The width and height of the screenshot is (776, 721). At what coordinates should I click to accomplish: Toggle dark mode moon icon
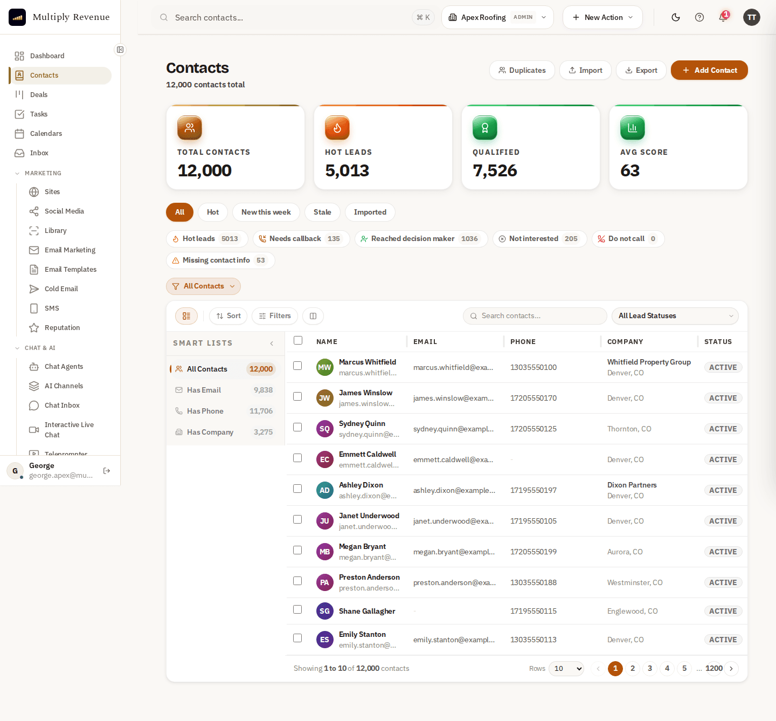click(676, 17)
